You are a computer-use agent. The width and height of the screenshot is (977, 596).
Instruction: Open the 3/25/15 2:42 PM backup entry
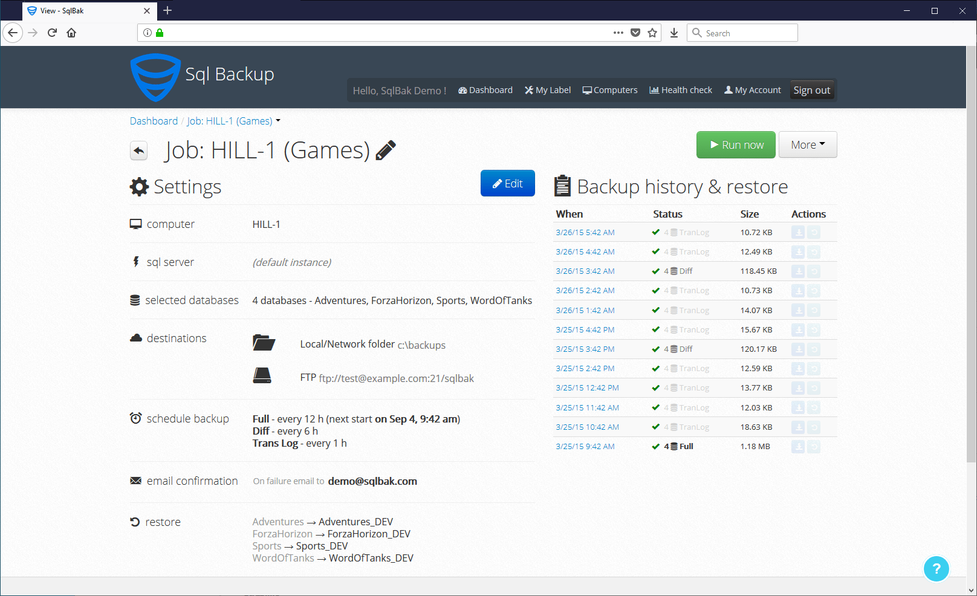[x=585, y=369]
